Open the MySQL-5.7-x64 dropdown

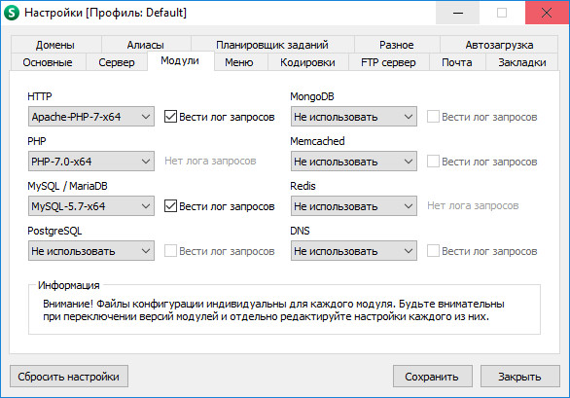click(x=91, y=206)
